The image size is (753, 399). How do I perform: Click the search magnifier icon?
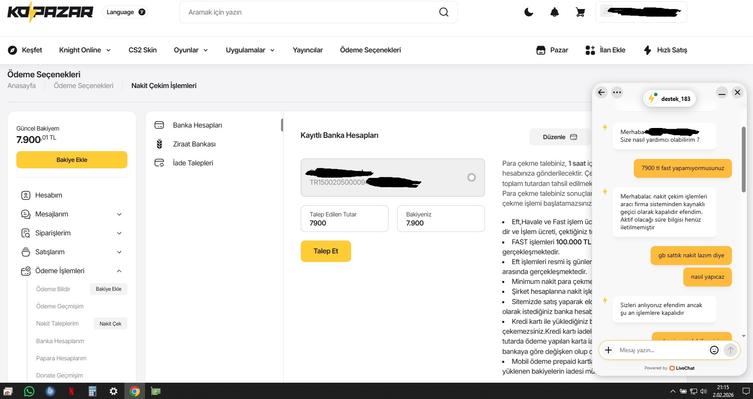click(x=444, y=12)
